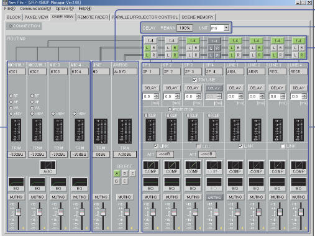The width and height of the screenshot is (315, 236).
Task: Open the EQ graph for MIC4
Action: tap(80, 184)
